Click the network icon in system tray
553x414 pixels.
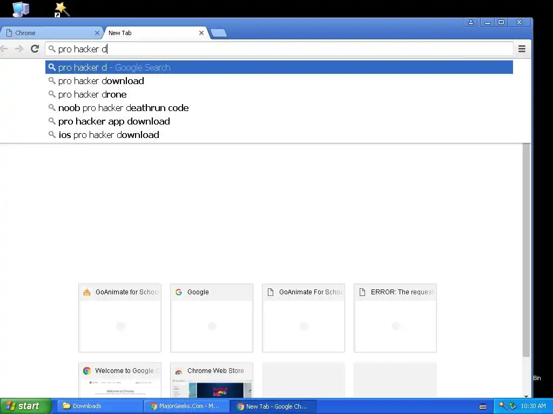click(x=513, y=406)
